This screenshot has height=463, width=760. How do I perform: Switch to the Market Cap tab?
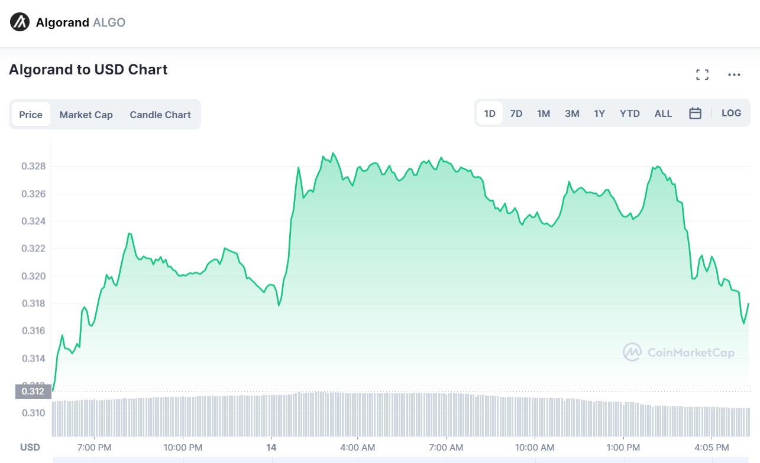tap(86, 115)
